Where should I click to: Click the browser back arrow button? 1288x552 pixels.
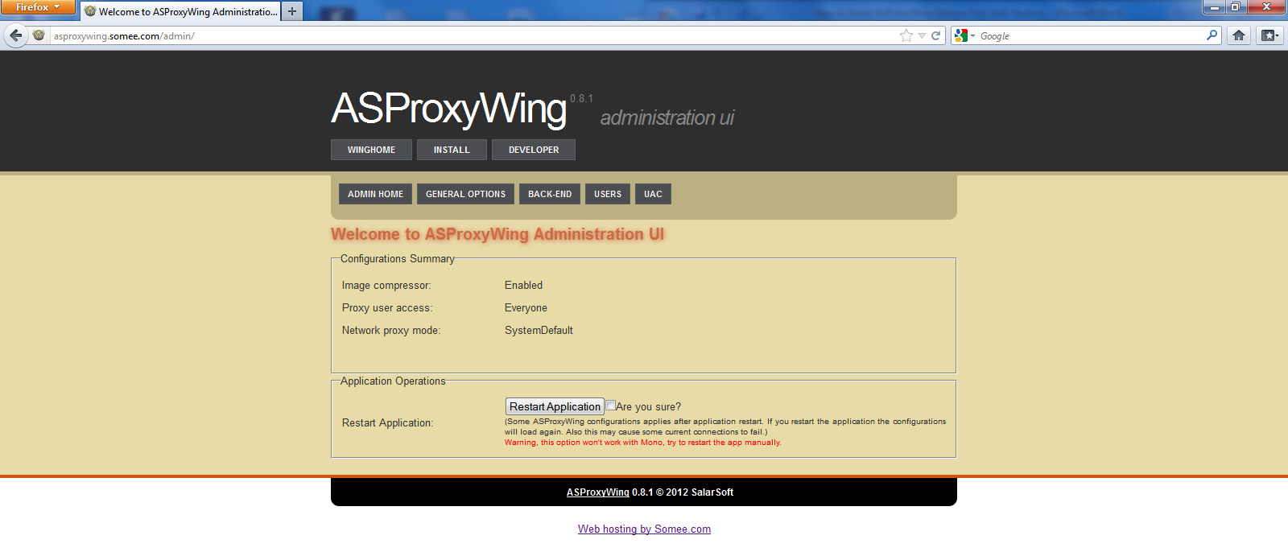click(x=16, y=35)
